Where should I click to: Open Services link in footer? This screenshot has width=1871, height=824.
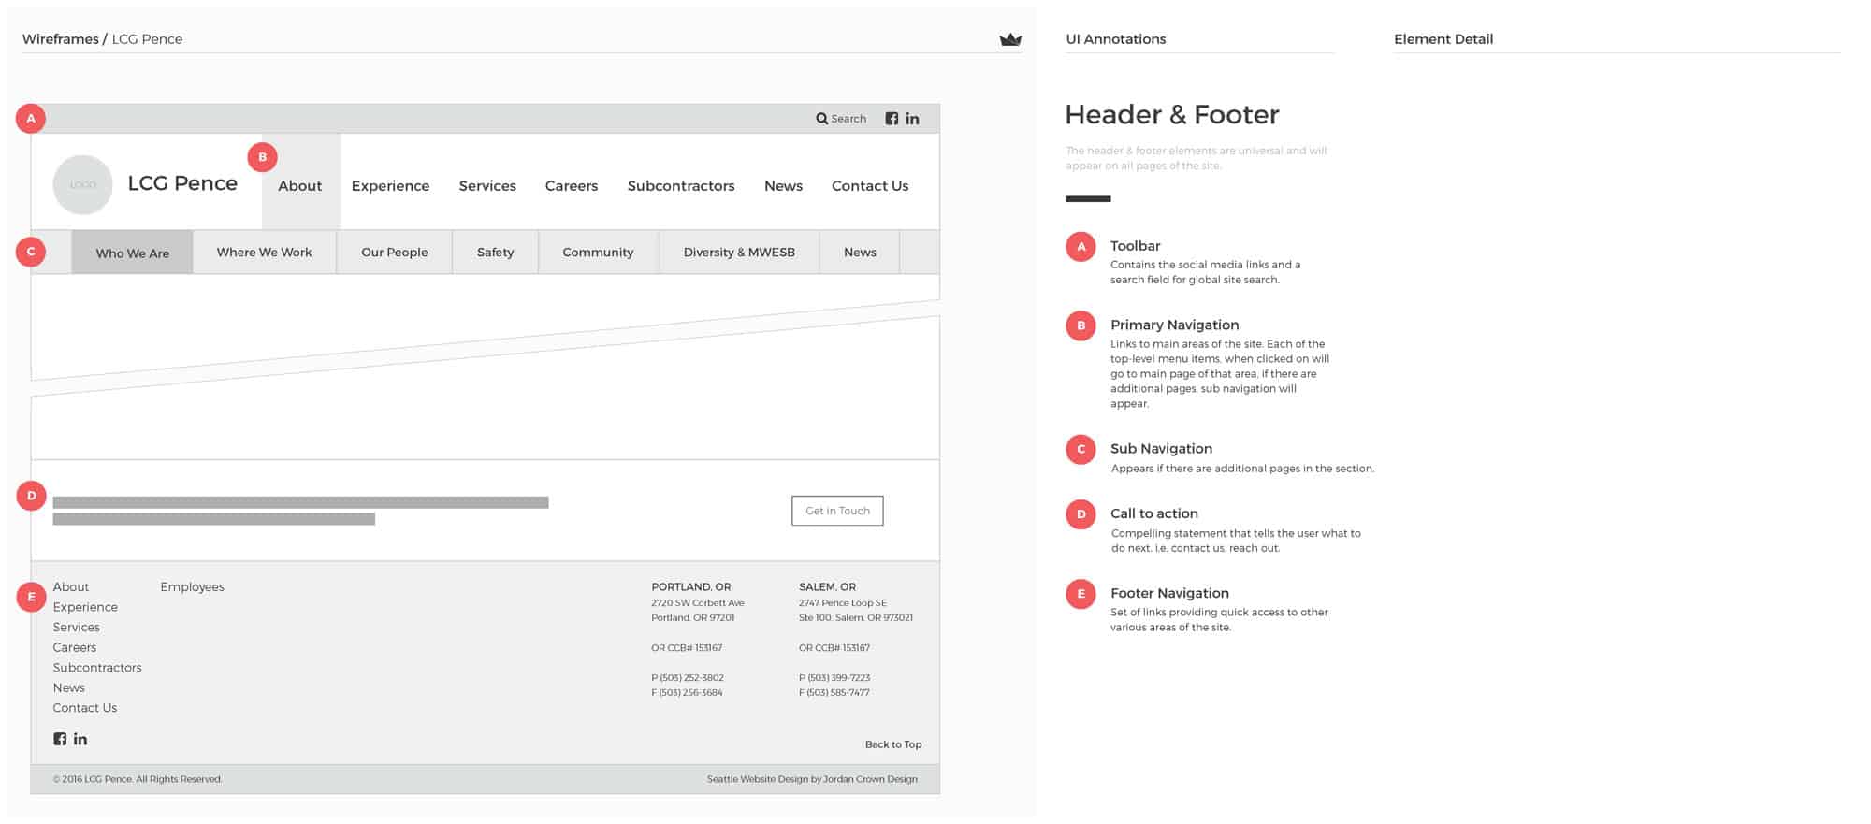(77, 628)
